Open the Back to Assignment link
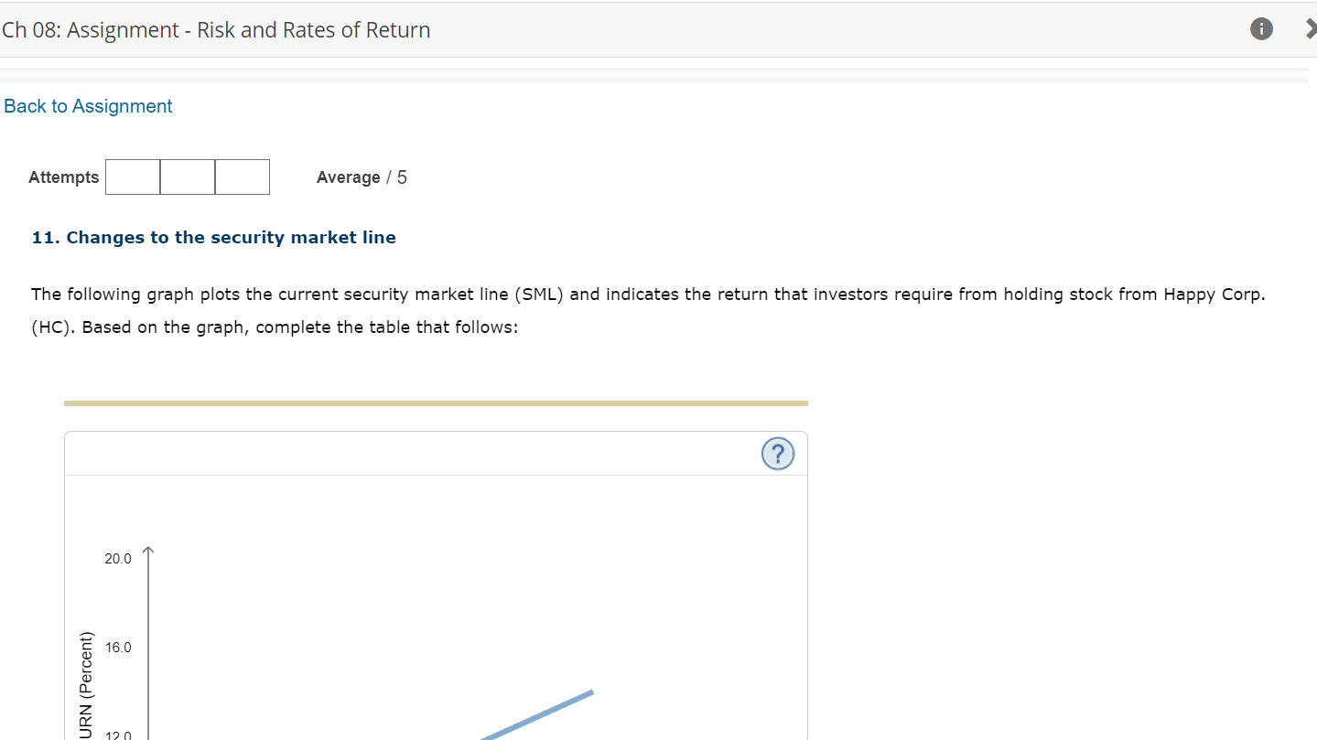Screen dimensions: 1317x740 click(88, 105)
